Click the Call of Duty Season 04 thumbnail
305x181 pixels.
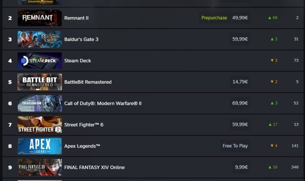tap(40, 103)
